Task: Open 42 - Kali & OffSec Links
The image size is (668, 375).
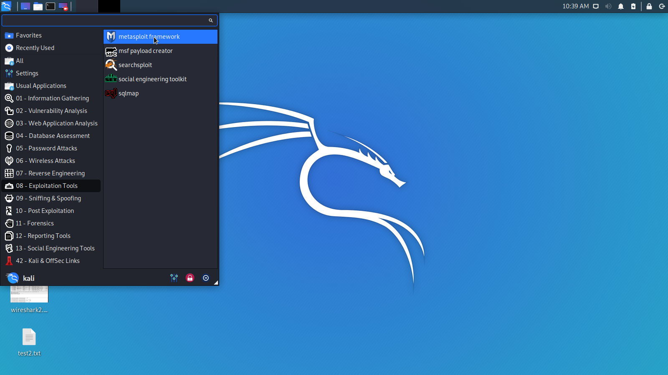Action: pos(51,261)
